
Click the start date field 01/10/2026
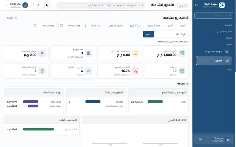tap(70, 26)
